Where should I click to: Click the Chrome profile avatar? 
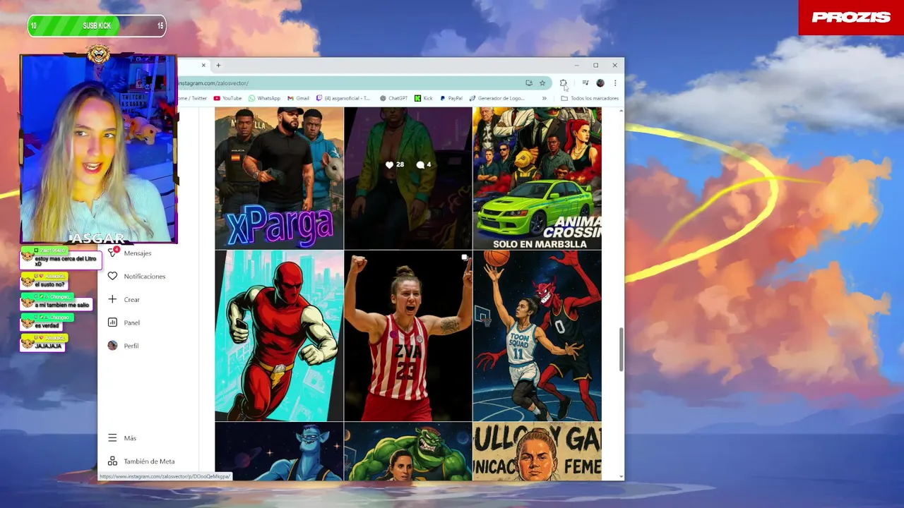click(600, 83)
